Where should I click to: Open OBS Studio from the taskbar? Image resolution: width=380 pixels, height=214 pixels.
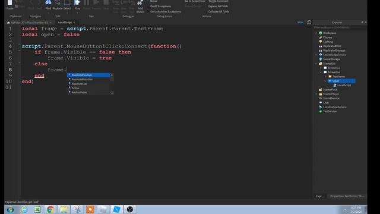[x=130, y=209]
